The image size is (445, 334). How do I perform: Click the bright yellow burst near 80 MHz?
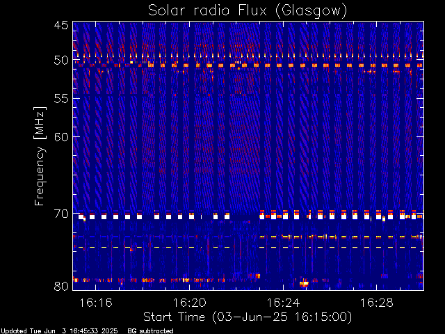pyautogui.click(x=304, y=283)
